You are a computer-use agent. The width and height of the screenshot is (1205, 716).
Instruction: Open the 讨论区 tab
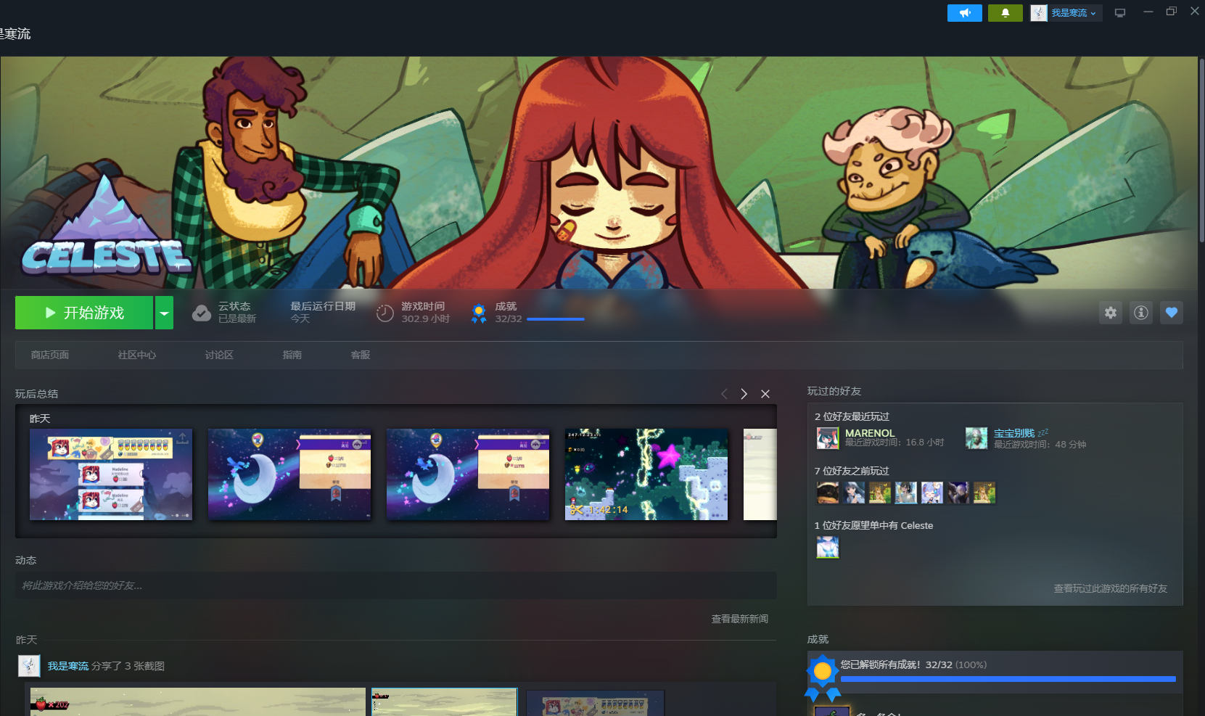tap(218, 355)
